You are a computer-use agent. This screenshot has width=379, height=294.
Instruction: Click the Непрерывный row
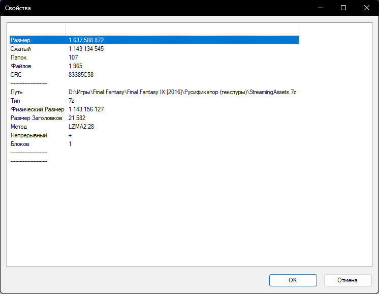coord(28,135)
